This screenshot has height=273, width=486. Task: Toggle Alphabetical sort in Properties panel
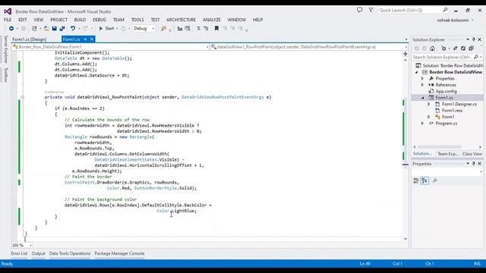pos(424,180)
